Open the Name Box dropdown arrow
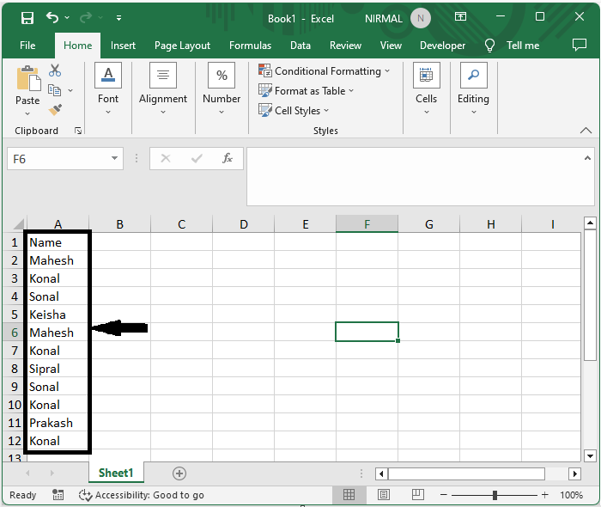This screenshot has width=601, height=507. [114, 158]
